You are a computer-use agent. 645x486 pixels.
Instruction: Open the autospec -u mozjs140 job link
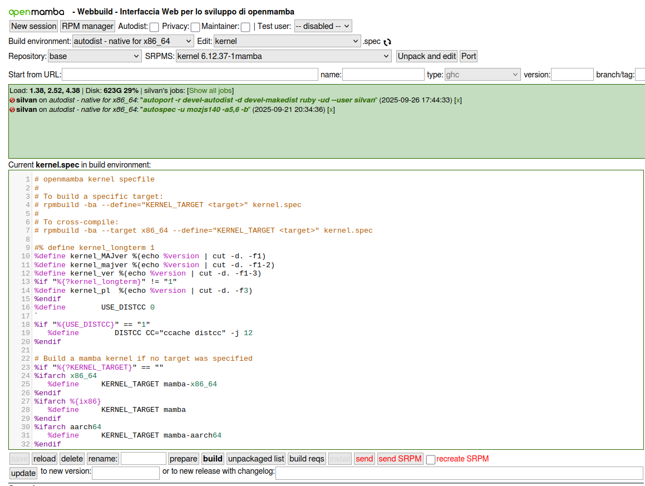pyautogui.click(x=195, y=110)
